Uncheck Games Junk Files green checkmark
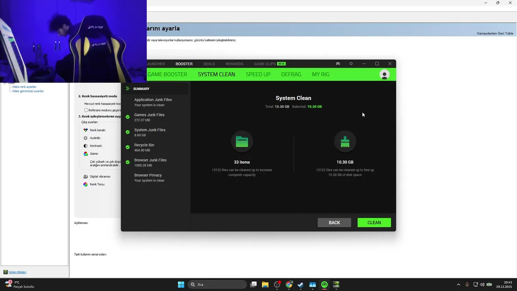Image resolution: width=517 pixels, height=291 pixels. click(128, 117)
